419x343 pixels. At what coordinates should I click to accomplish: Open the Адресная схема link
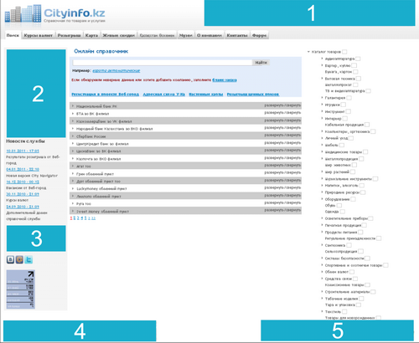pos(164,95)
